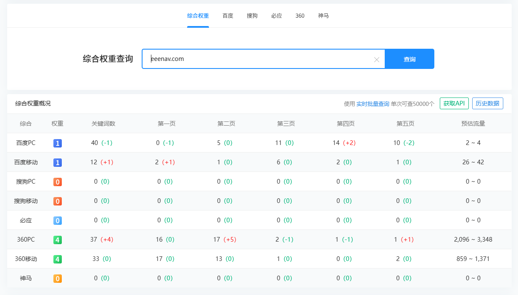The height and width of the screenshot is (295, 518).
Task: Switch to the 百度 tab
Action: click(x=228, y=16)
